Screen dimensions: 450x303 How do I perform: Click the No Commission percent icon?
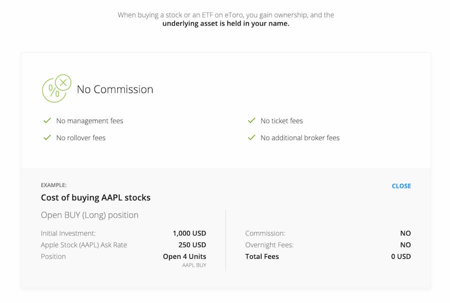[x=56, y=88]
